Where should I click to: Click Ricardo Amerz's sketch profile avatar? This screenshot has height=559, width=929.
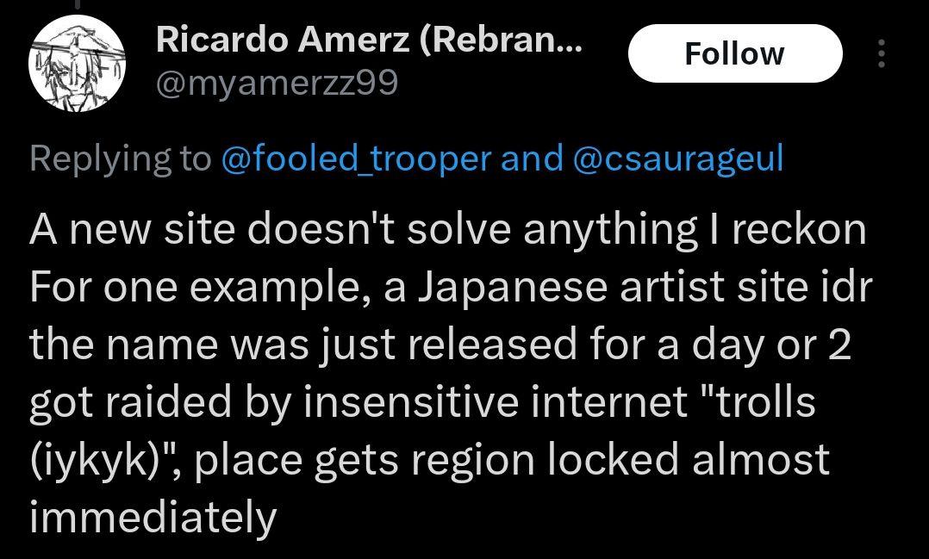point(78,66)
